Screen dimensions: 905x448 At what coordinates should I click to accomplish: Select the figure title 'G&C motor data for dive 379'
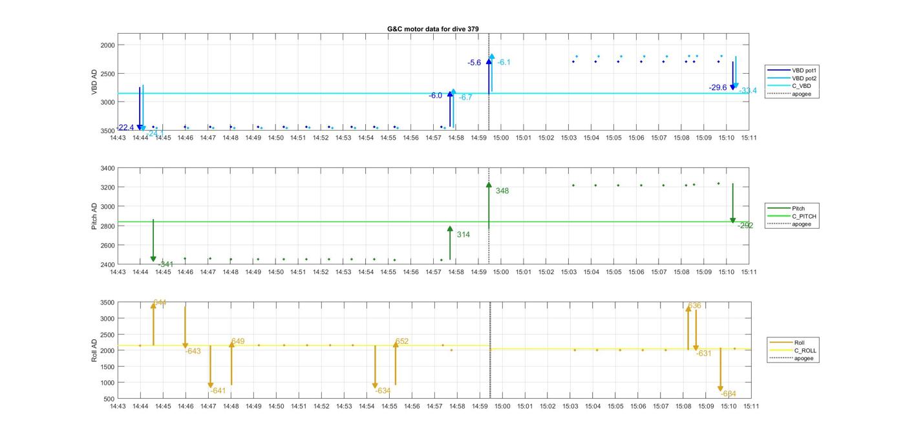[433, 29]
